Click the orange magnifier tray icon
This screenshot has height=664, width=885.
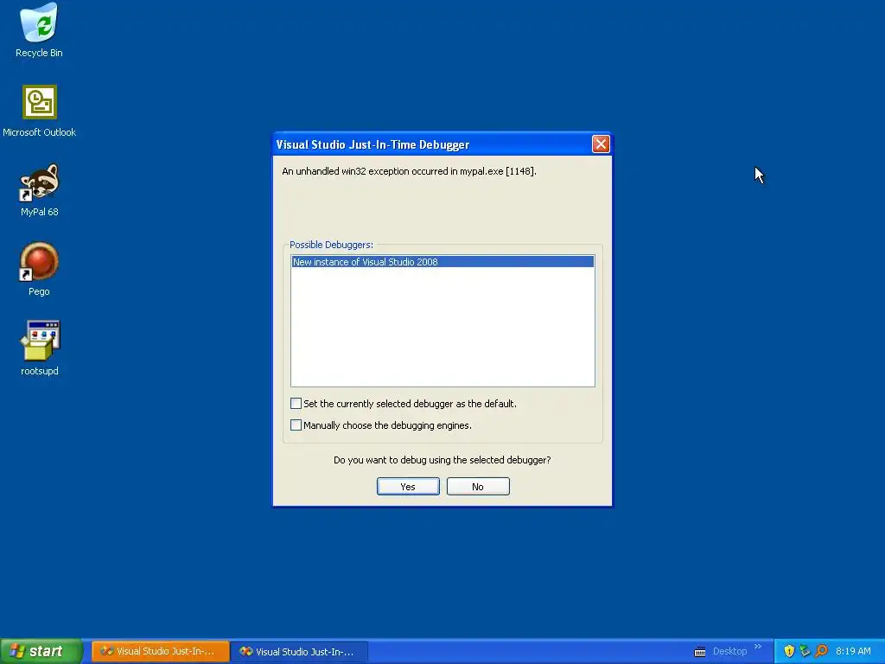point(822,651)
